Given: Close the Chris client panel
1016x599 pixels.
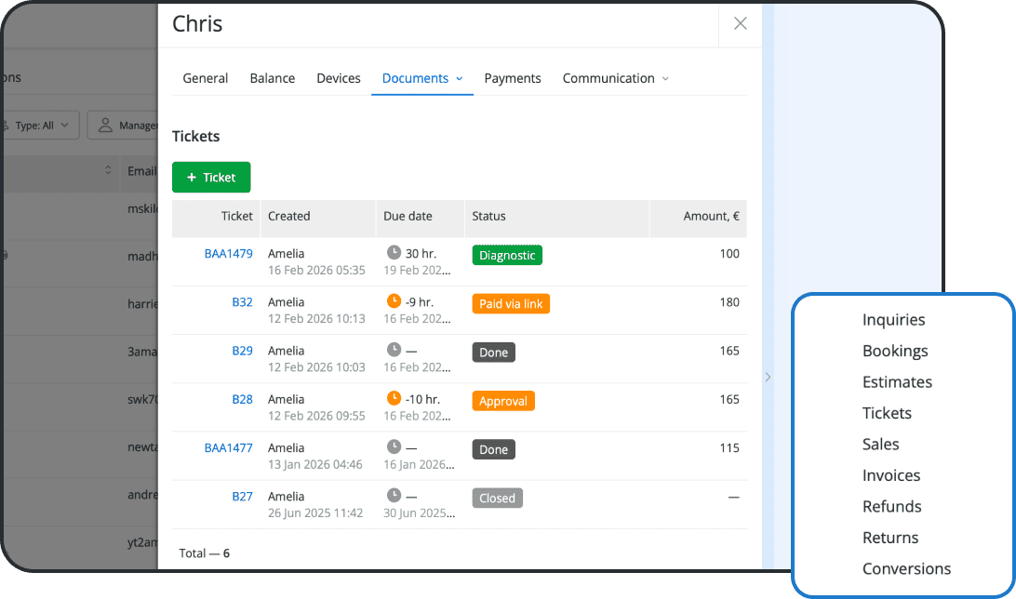Looking at the screenshot, I should (x=740, y=24).
